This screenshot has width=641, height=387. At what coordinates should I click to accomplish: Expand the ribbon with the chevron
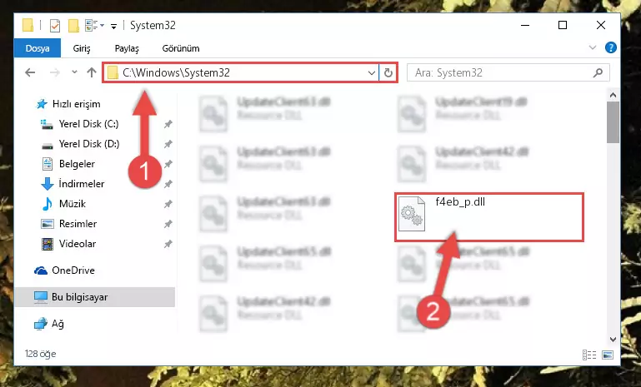(593, 47)
